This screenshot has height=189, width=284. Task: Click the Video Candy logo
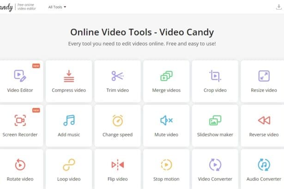(x=6, y=7)
